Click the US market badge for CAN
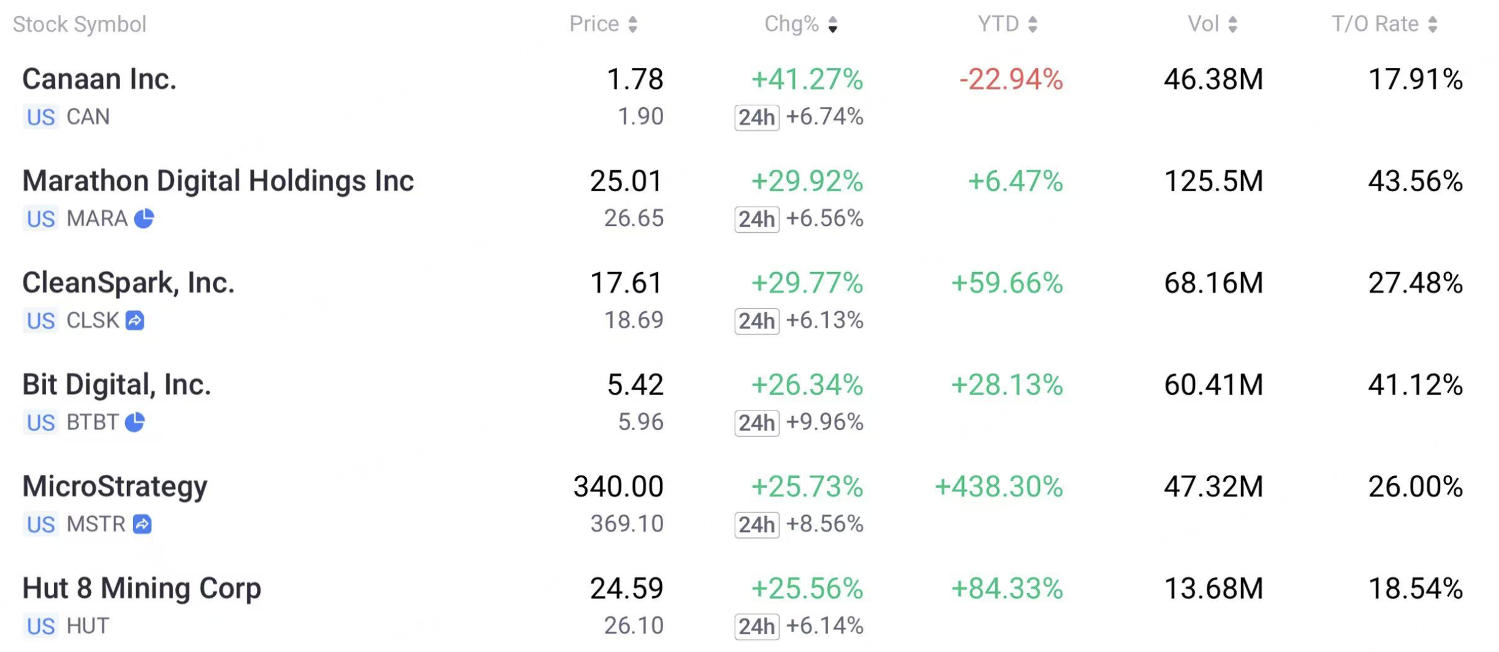This screenshot has width=1499, height=652. pyautogui.click(x=41, y=116)
